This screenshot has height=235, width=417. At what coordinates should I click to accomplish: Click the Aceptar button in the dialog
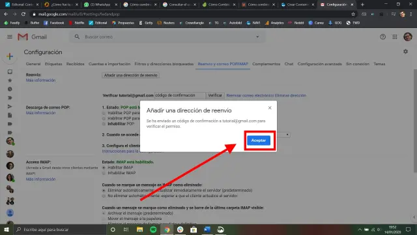(x=259, y=140)
